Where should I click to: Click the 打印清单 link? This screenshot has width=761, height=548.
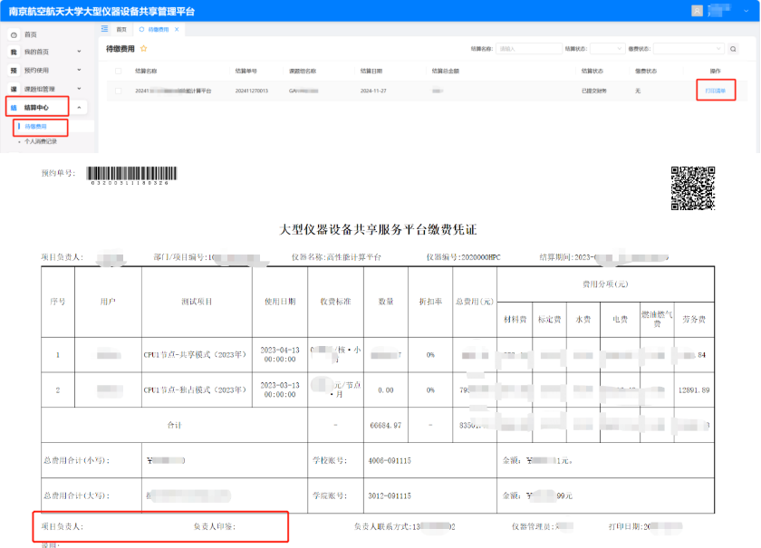(716, 91)
